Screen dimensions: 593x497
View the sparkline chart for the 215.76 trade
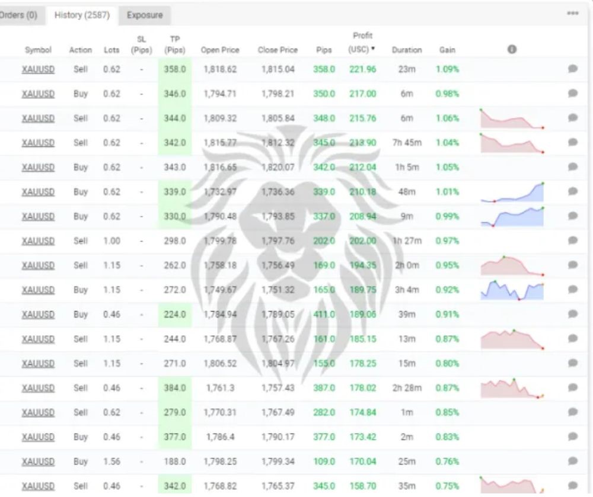coord(512,118)
